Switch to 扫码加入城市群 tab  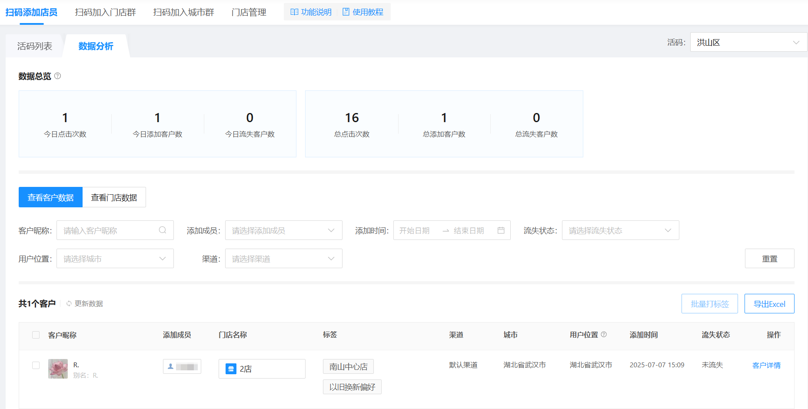pos(183,12)
